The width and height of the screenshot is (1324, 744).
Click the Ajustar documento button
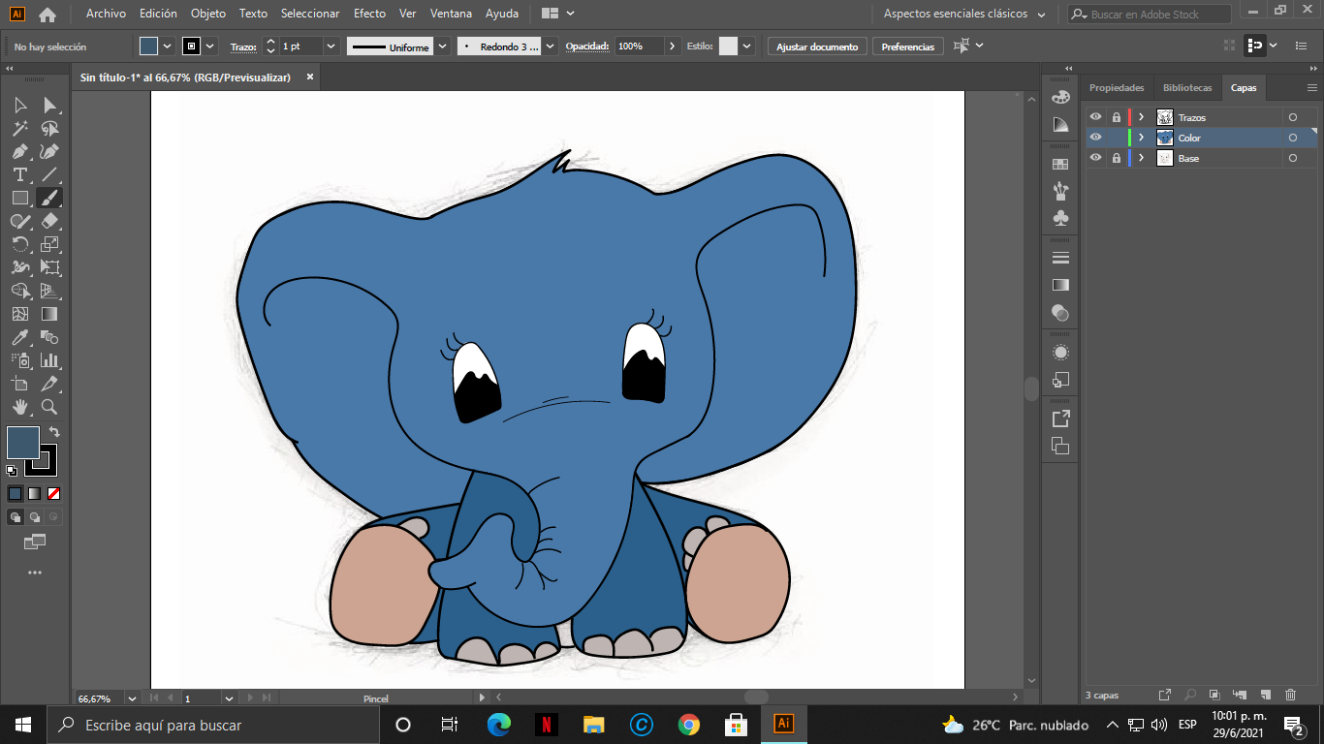[x=816, y=46]
